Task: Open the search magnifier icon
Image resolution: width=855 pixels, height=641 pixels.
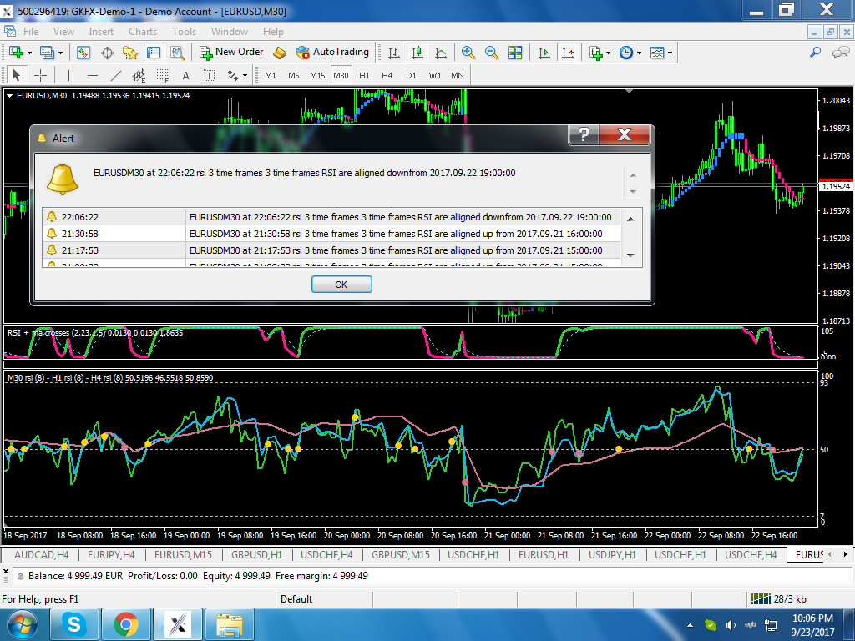Action: [816, 53]
